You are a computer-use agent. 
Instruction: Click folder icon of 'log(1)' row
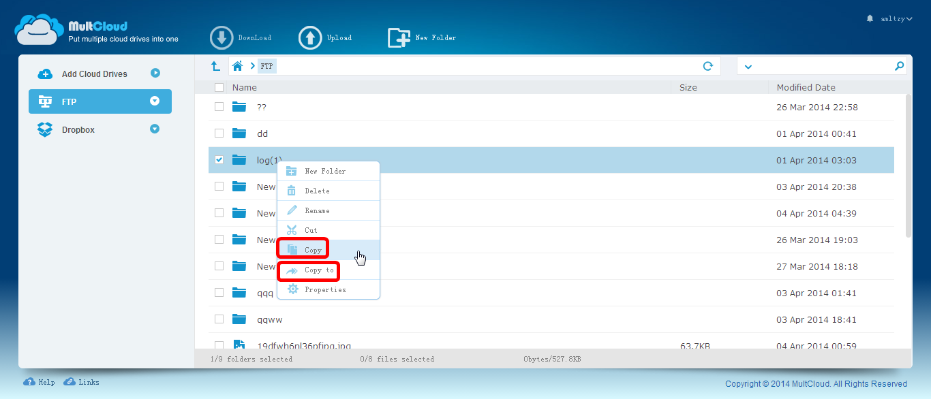point(239,160)
